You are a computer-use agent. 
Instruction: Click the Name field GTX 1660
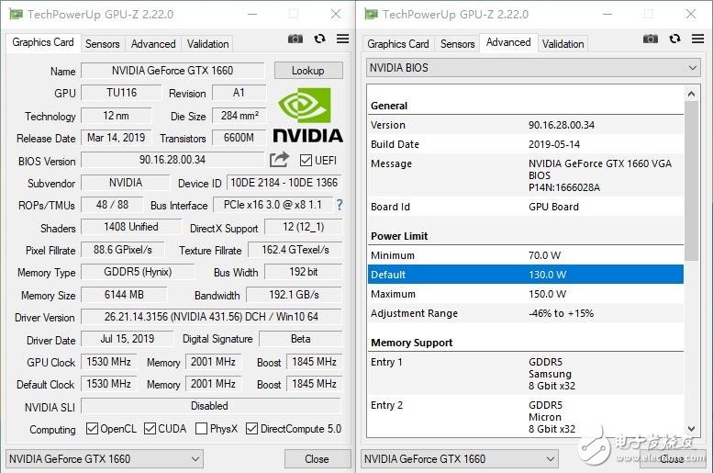(x=173, y=71)
